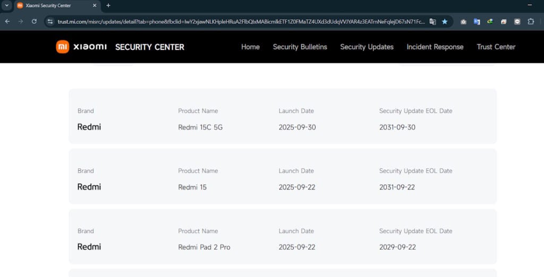The height and width of the screenshot is (277, 544).
Task: Click the camera screenshot extension icon
Action: pos(463,21)
